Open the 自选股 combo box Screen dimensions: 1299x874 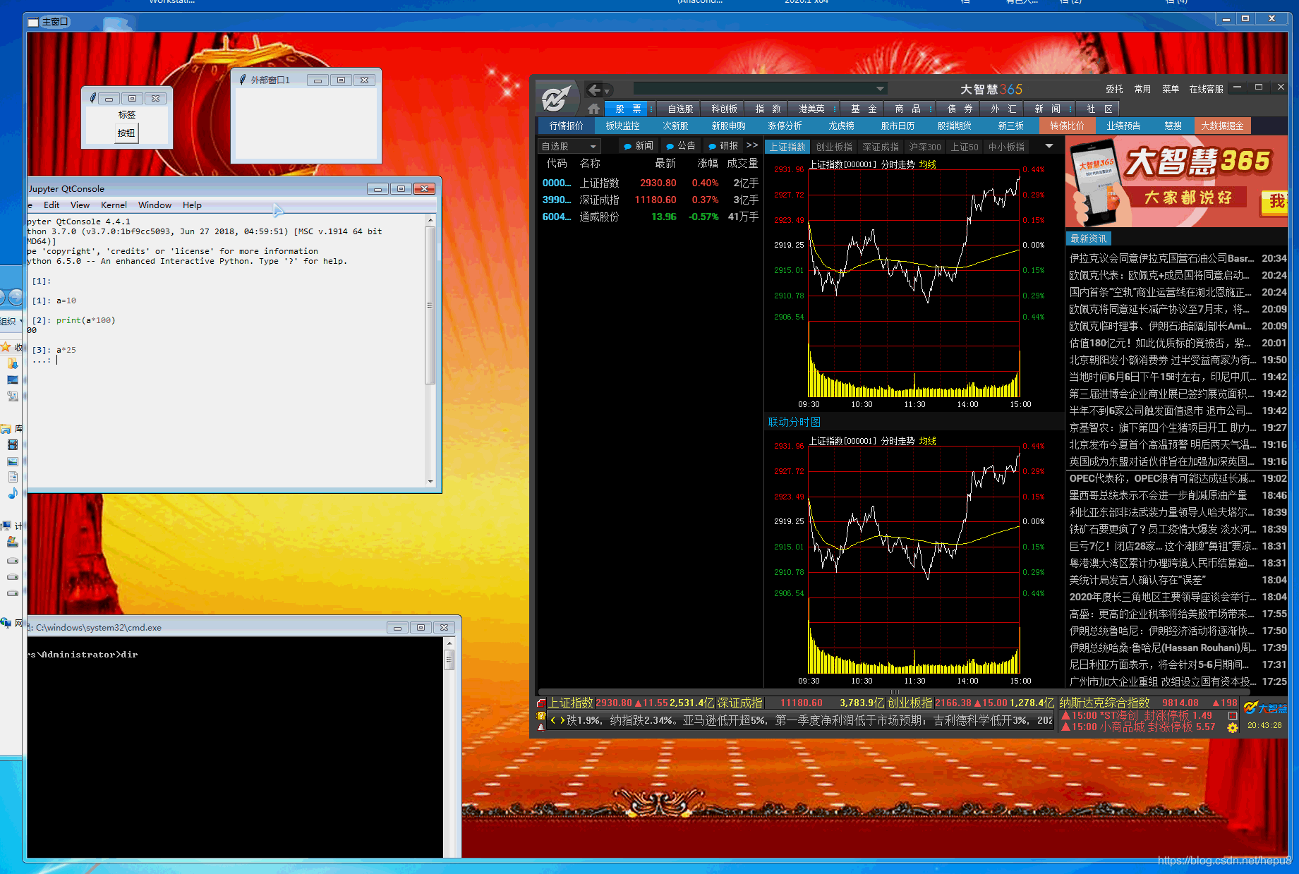point(569,146)
